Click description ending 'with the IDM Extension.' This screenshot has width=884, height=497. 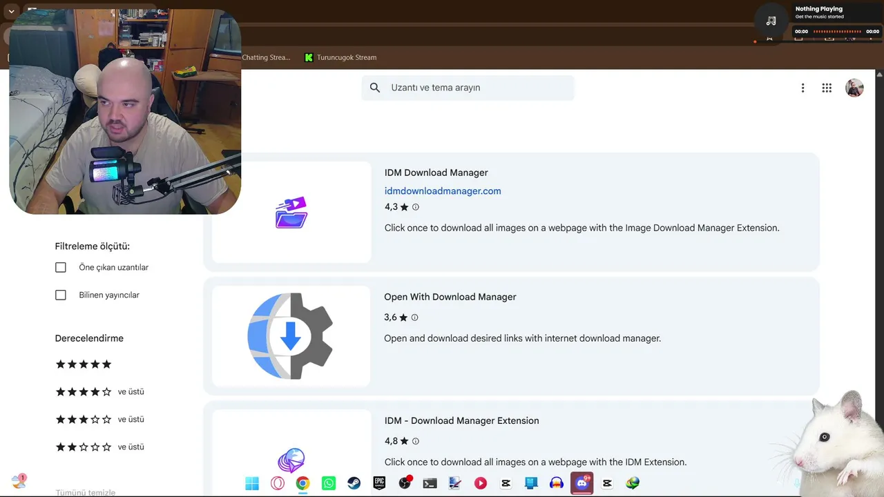tap(536, 462)
